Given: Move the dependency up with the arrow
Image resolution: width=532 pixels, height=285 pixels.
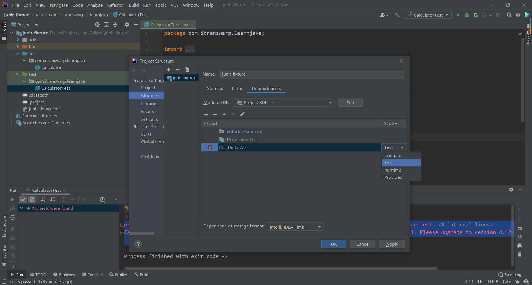Looking at the screenshot, I should point(224,114).
